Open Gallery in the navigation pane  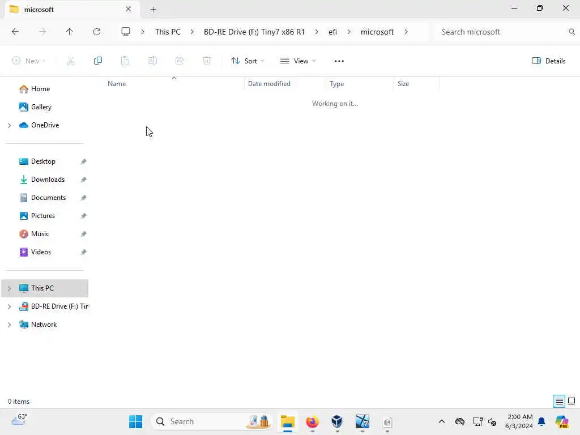[41, 107]
